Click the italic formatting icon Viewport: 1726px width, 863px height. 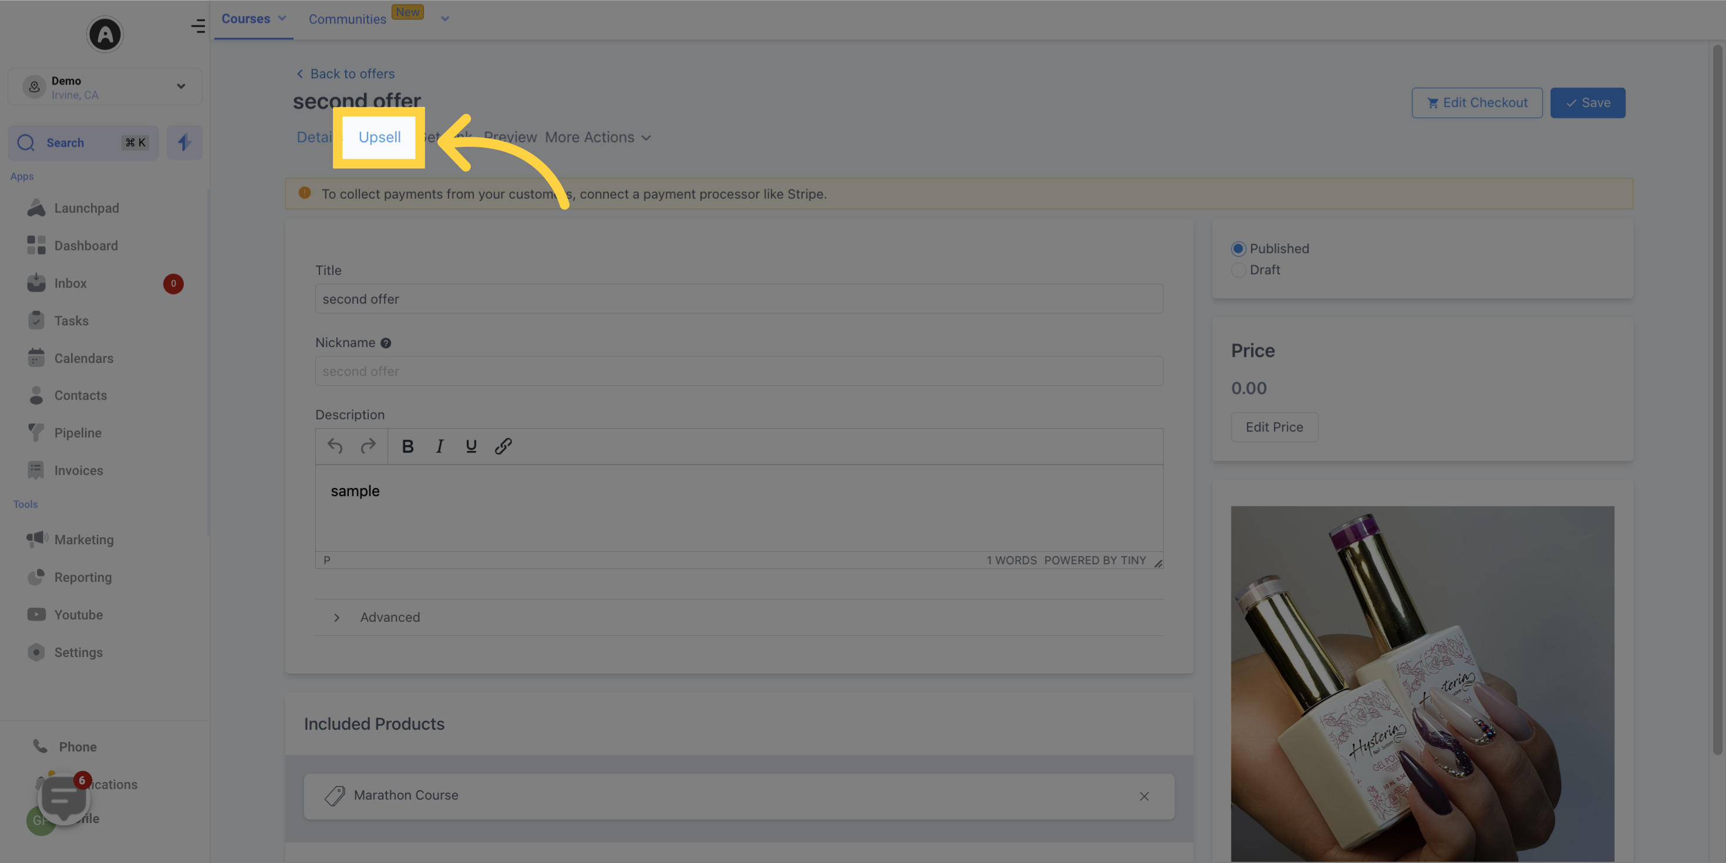(x=440, y=446)
